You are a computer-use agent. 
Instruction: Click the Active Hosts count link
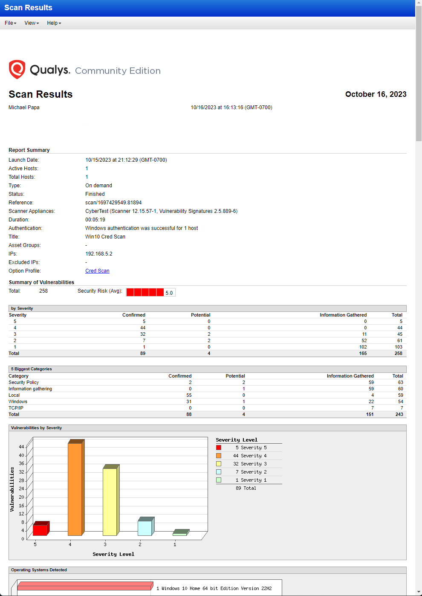click(87, 168)
